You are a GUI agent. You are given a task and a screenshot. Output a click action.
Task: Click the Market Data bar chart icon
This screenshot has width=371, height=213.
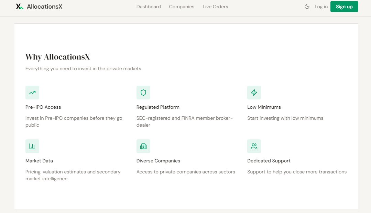click(32, 146)
